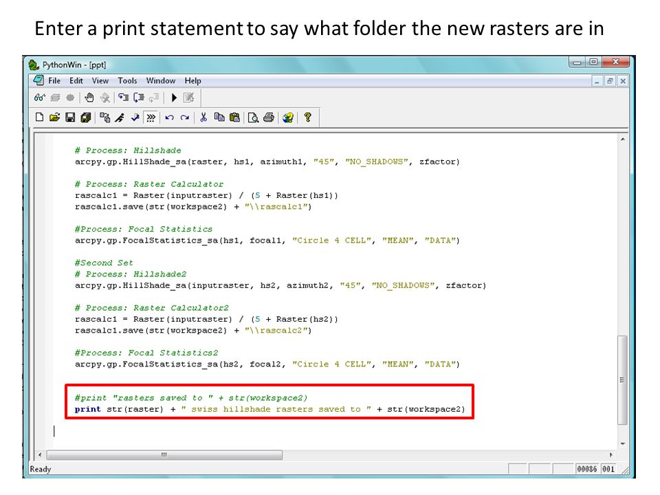Click the horizontal scrollbar right arrow
Image resolution: width=660 pixels, height=495 pixels.
[610, 455]
